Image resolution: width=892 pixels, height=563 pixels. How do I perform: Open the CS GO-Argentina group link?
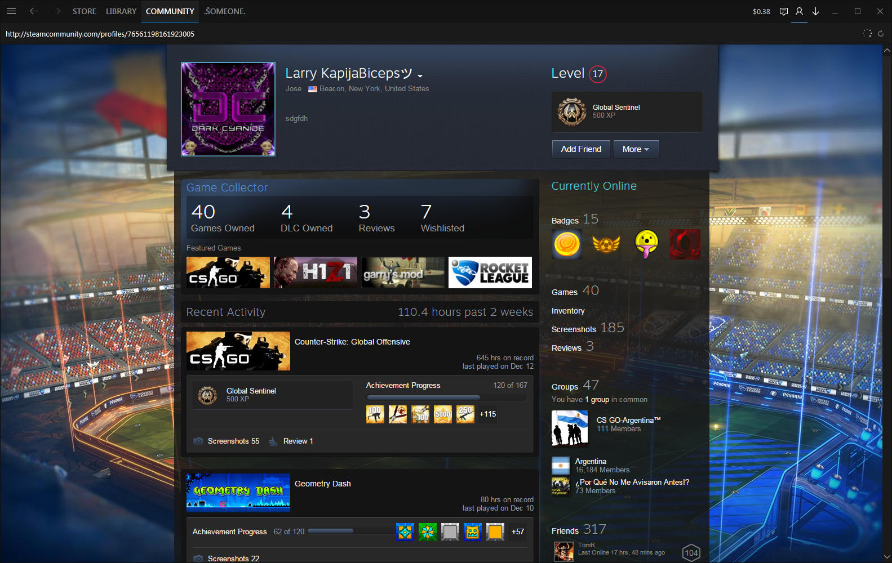628,420
